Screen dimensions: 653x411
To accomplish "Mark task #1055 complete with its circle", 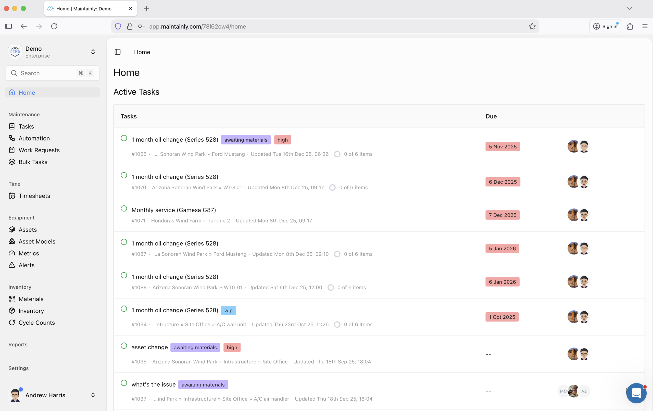I will 124,138.
